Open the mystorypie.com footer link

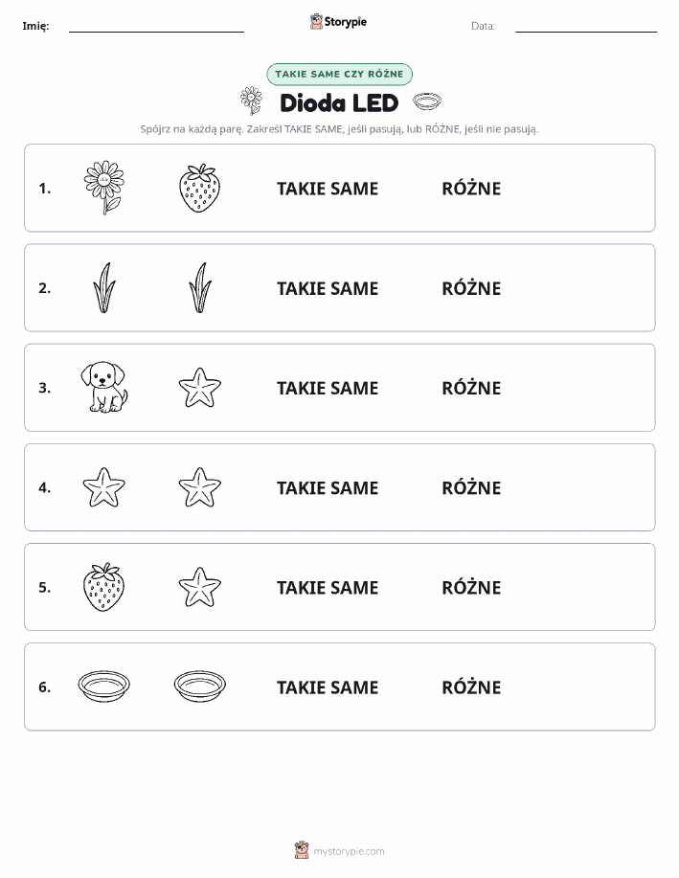tap(349, 851)
